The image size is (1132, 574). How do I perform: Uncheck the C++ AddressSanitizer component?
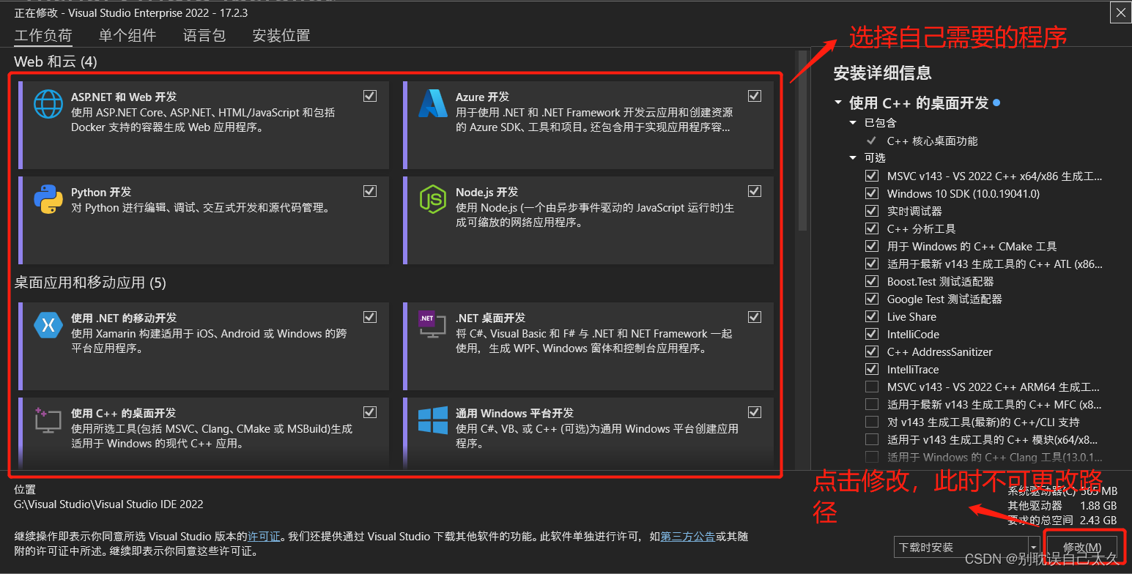click(872, 351)
